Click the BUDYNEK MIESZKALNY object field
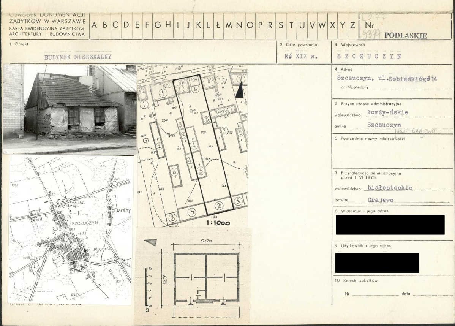Image resolution: width=455 pixels, height=326 pixels. tap(78, 57)
